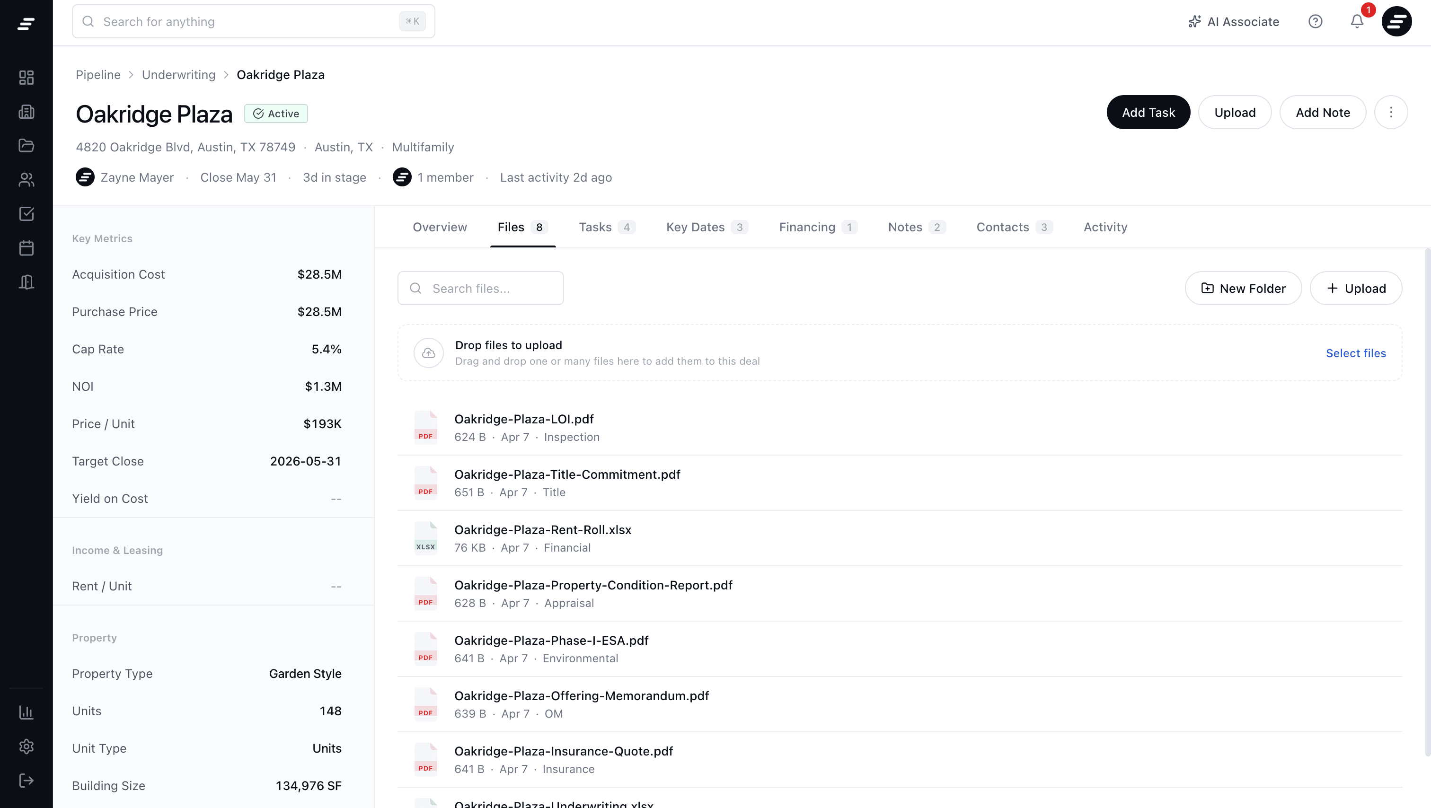Click the logout icon at sidebar bottom
Image resolution: width=1431 pixels, height=808 pixels.
(x=26, y=780)
